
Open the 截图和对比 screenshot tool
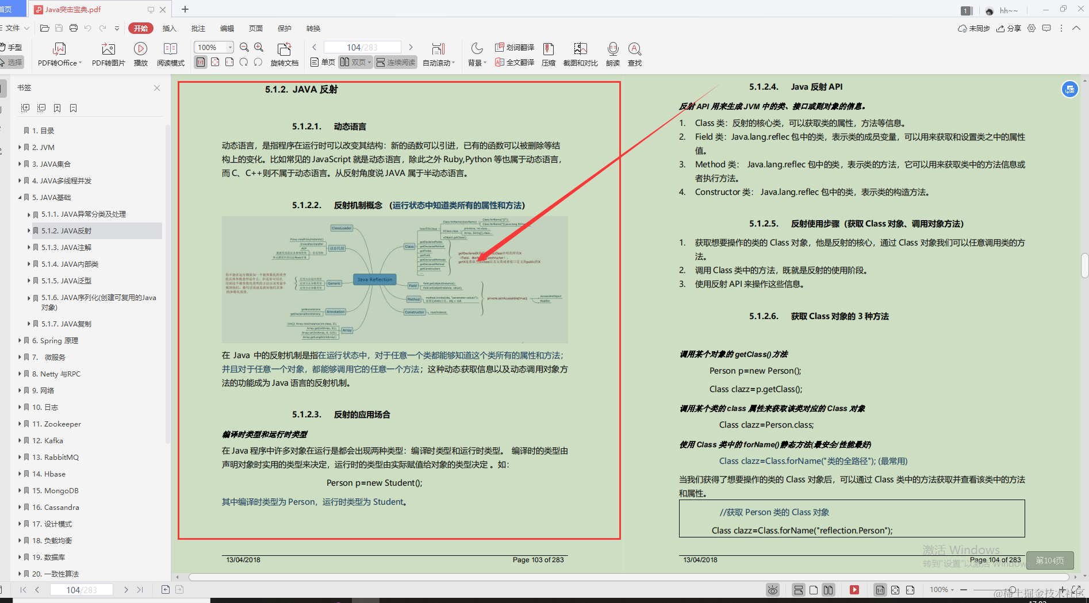click(580, 53)
